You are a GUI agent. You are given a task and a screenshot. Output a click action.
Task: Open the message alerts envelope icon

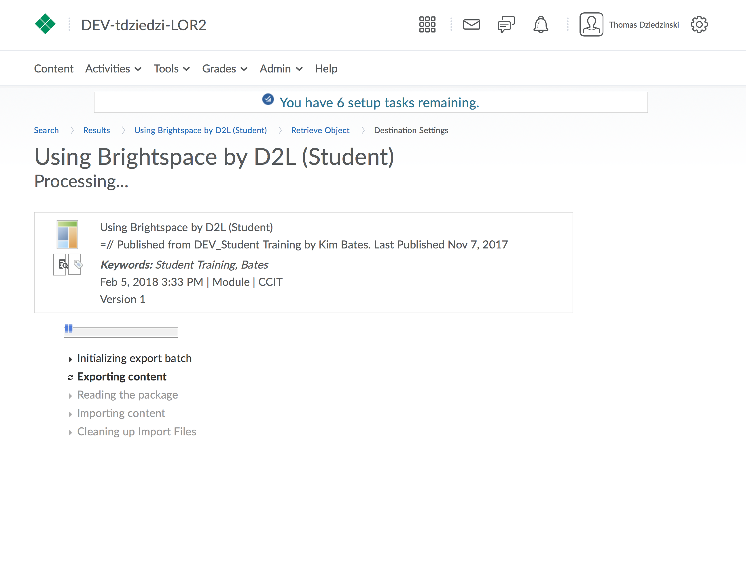click(472, 24)
